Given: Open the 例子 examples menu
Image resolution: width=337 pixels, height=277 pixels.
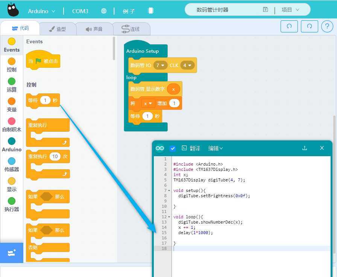Looking at the screenshot, I should 129,11.
